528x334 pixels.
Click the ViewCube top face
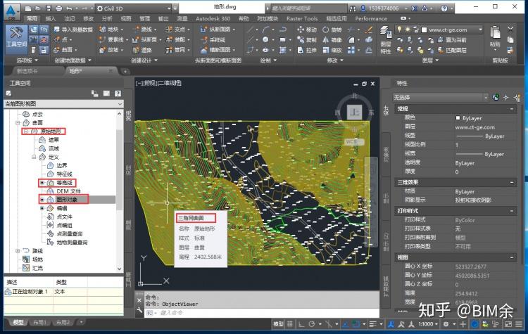(354, 112)
